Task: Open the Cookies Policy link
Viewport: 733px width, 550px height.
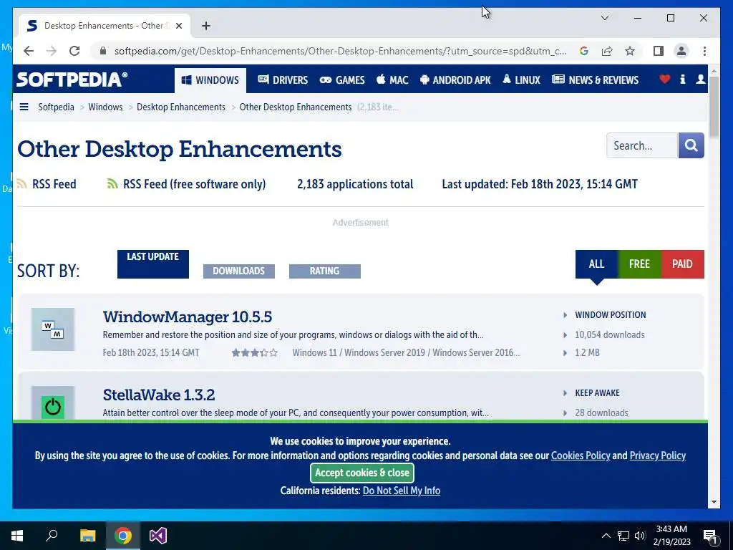Action: [x=581, y=455]
